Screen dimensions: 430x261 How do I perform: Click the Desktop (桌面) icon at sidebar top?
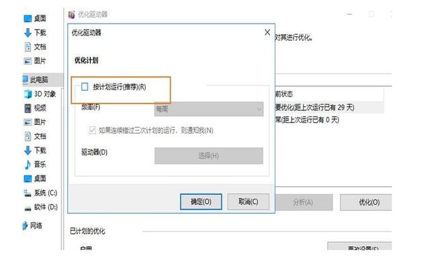[28, 18]
